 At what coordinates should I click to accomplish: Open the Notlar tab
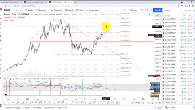point(27,108)
